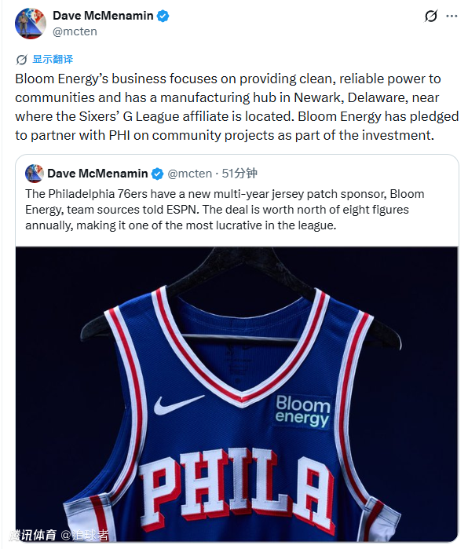Click main tweet text about Bloom Energy
The width and height of the screenshot is (468, 549).
236,107
